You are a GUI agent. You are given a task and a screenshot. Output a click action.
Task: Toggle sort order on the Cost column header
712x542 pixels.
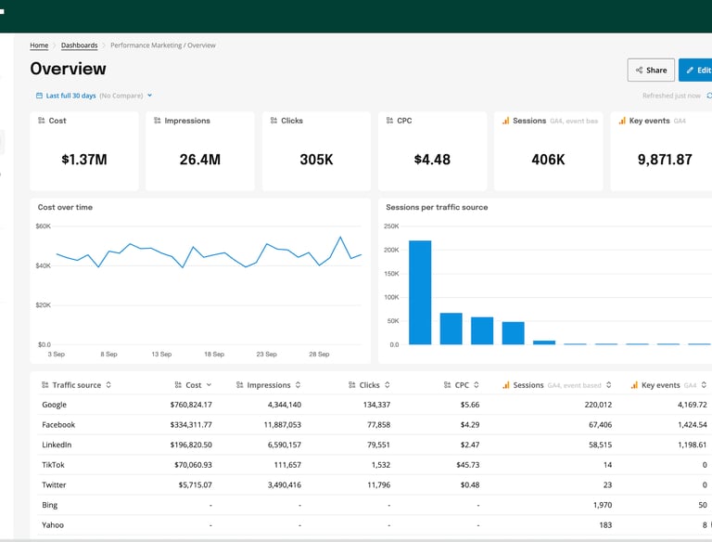tap(193, 385)
